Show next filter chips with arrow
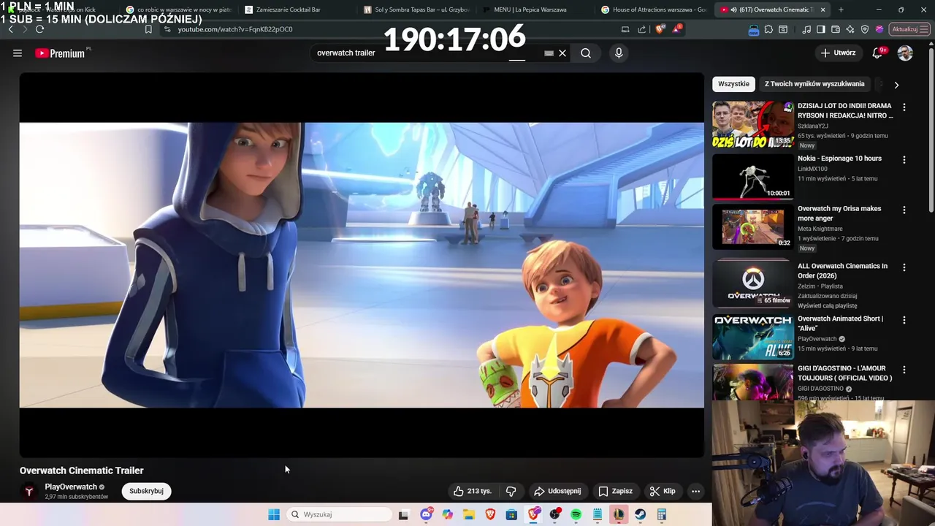The width and height of the screenshot is (935, 526). coord(896,85)
